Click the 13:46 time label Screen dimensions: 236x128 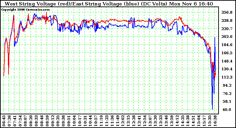point(166,120)
